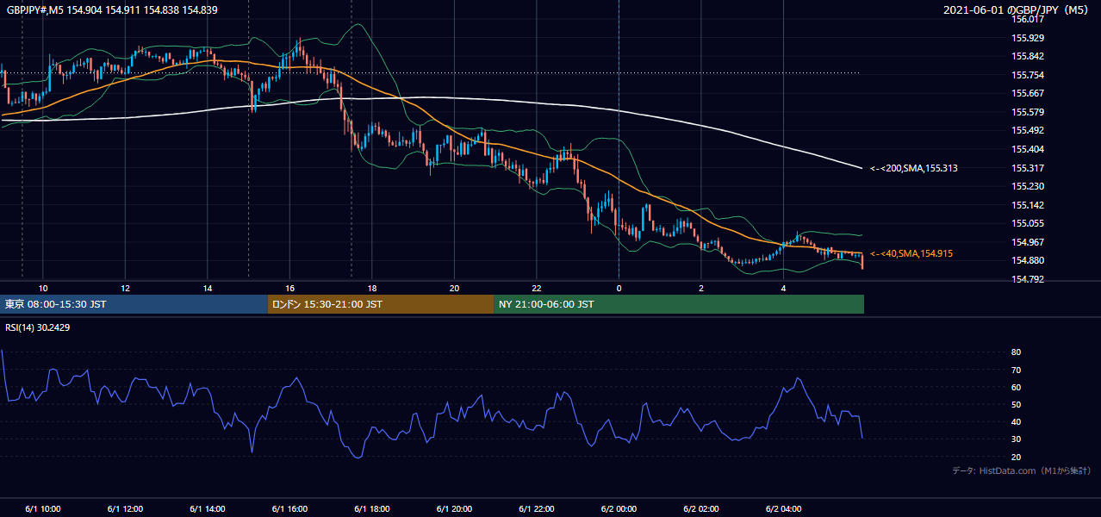Viewport: 1101px width, 517px height.
Task: Click price axis value 155.754
Action: pyautogui.click(x=1028, y=75)
